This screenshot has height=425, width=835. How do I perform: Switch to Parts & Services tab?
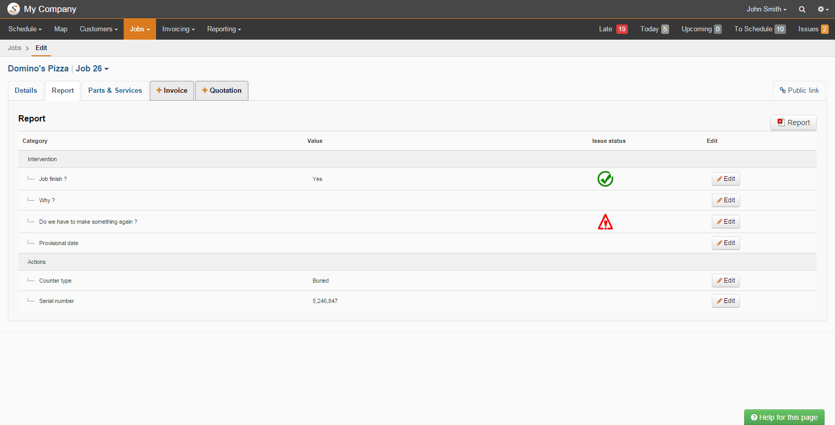pyautogui.click(x=115, y=90)
